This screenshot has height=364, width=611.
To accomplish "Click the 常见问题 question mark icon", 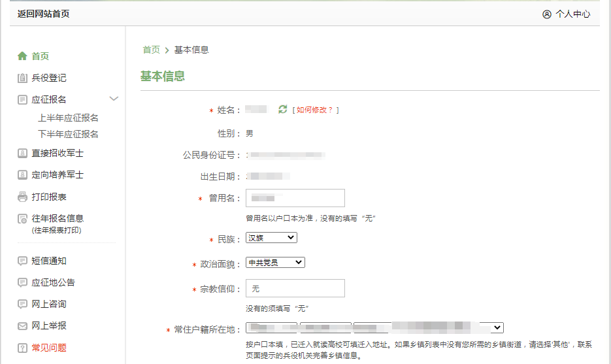I will pyautogui.click(x=22, y=348).
